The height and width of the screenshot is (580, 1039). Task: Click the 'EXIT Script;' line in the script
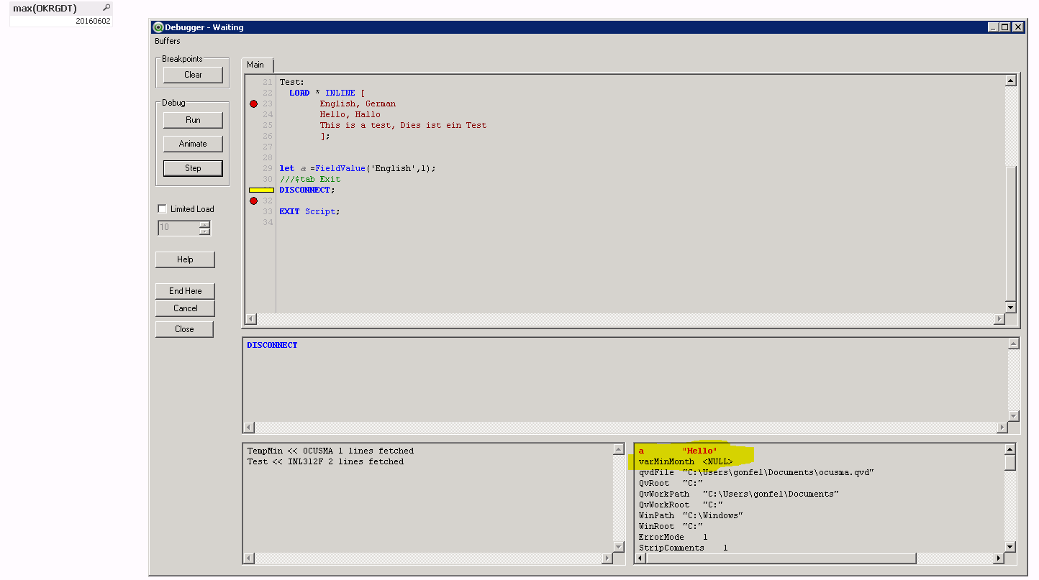point(309,212)
